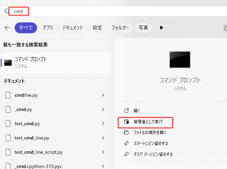Switch to the ドキュメント filter tab
The width and height of the screenshot is (227, 169).
(x=73, y=27)
